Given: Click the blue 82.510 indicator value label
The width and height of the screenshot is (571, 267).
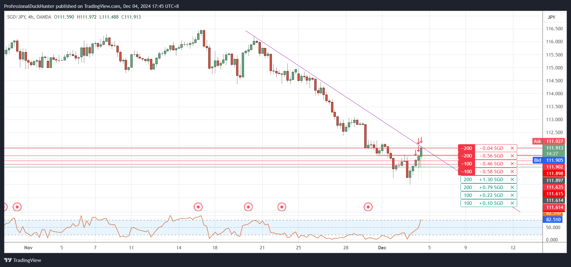Looking at the screenshot, I should tap(553, 220).
